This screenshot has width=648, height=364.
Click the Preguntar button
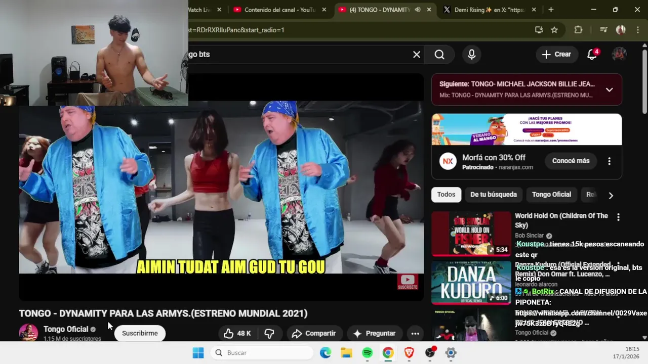click(374, 333)
